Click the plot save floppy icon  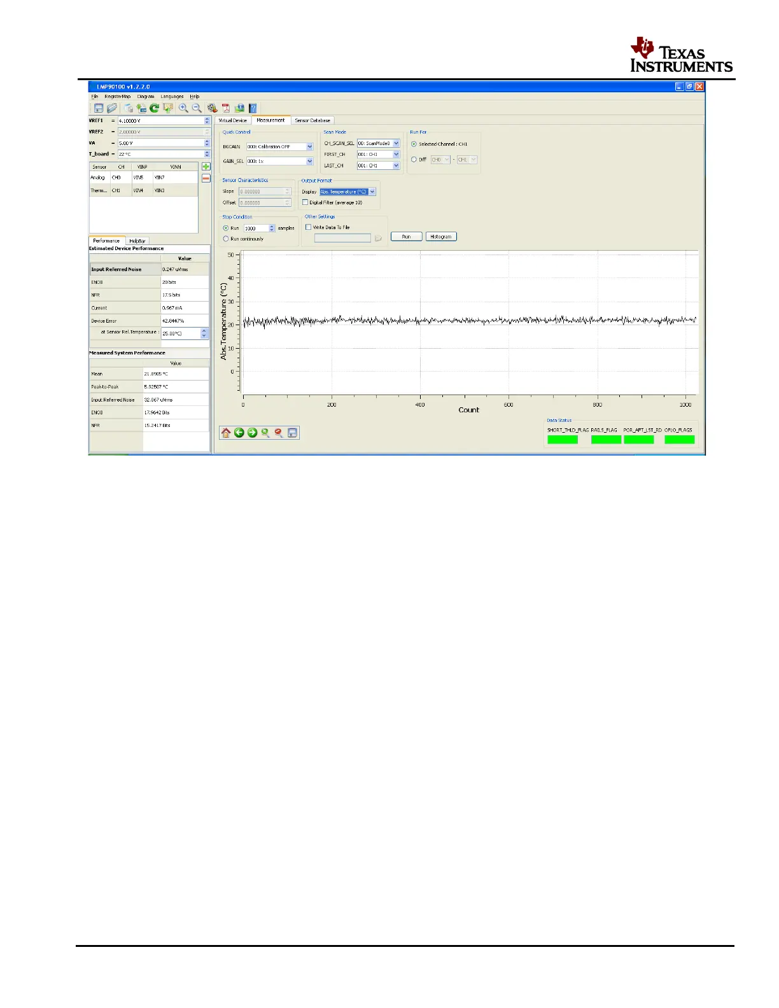[x=292, y=433]
